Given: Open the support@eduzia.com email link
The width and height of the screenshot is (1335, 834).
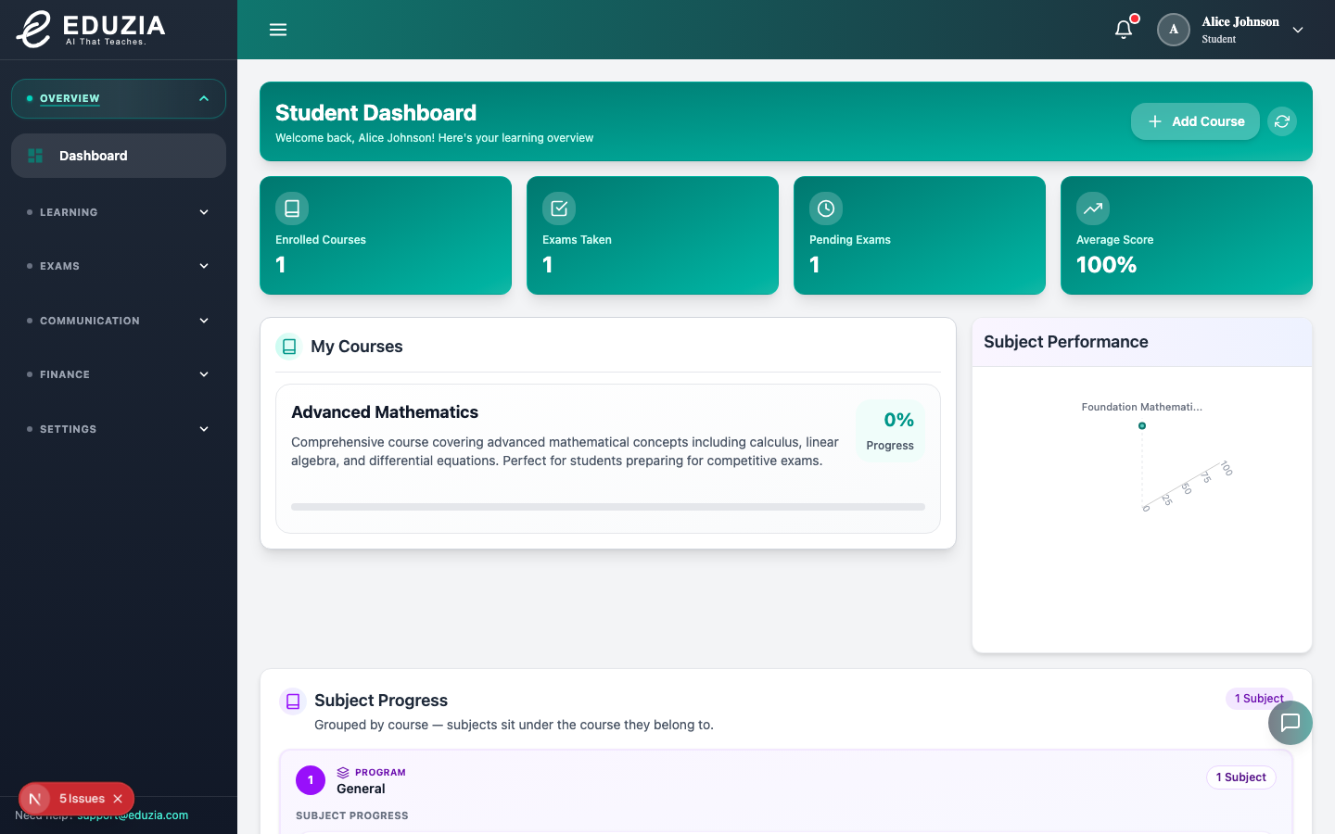Looking at the screenshot, I should click(133, 815).
